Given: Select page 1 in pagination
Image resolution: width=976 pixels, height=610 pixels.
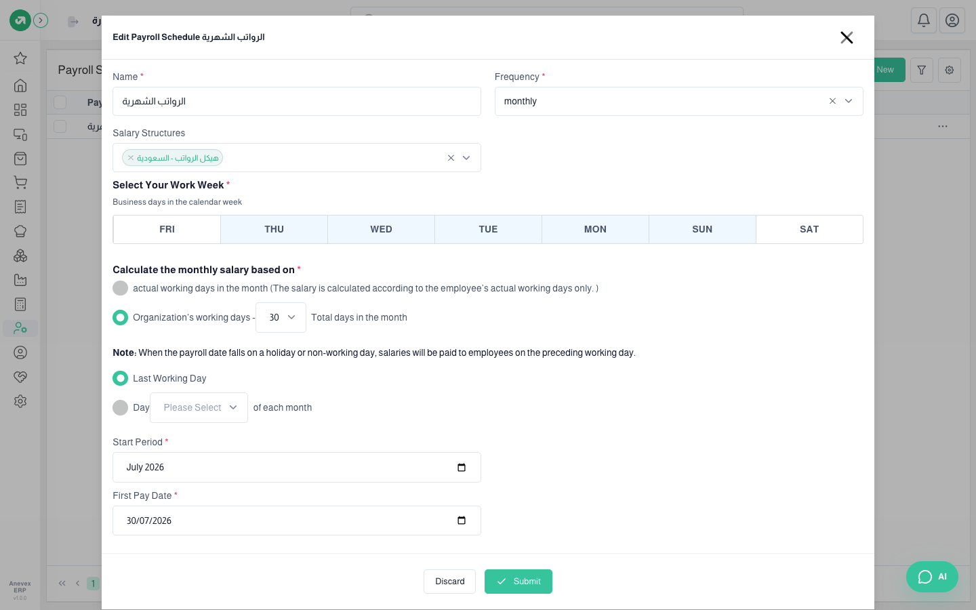Looking at the screenshot, I should point(94,584).
